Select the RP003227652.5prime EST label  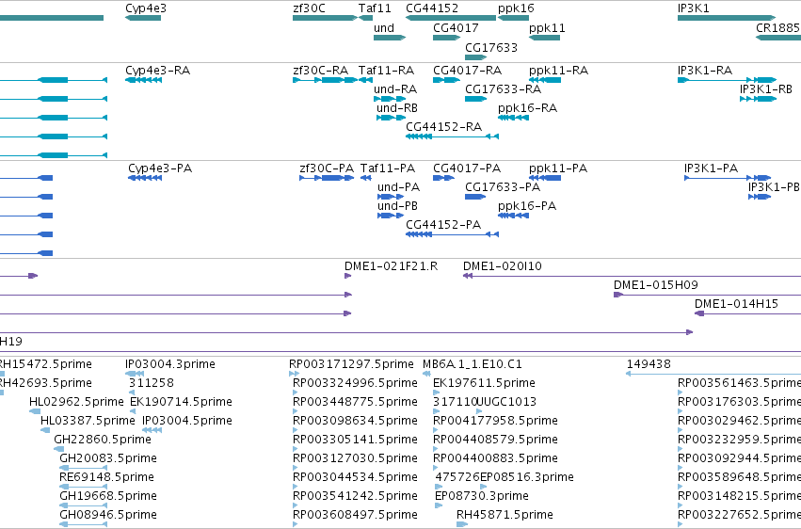point(739,516)
